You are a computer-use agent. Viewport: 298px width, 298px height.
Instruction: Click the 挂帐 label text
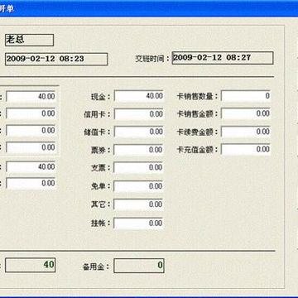pyautogui.click(x=101, y=223)
